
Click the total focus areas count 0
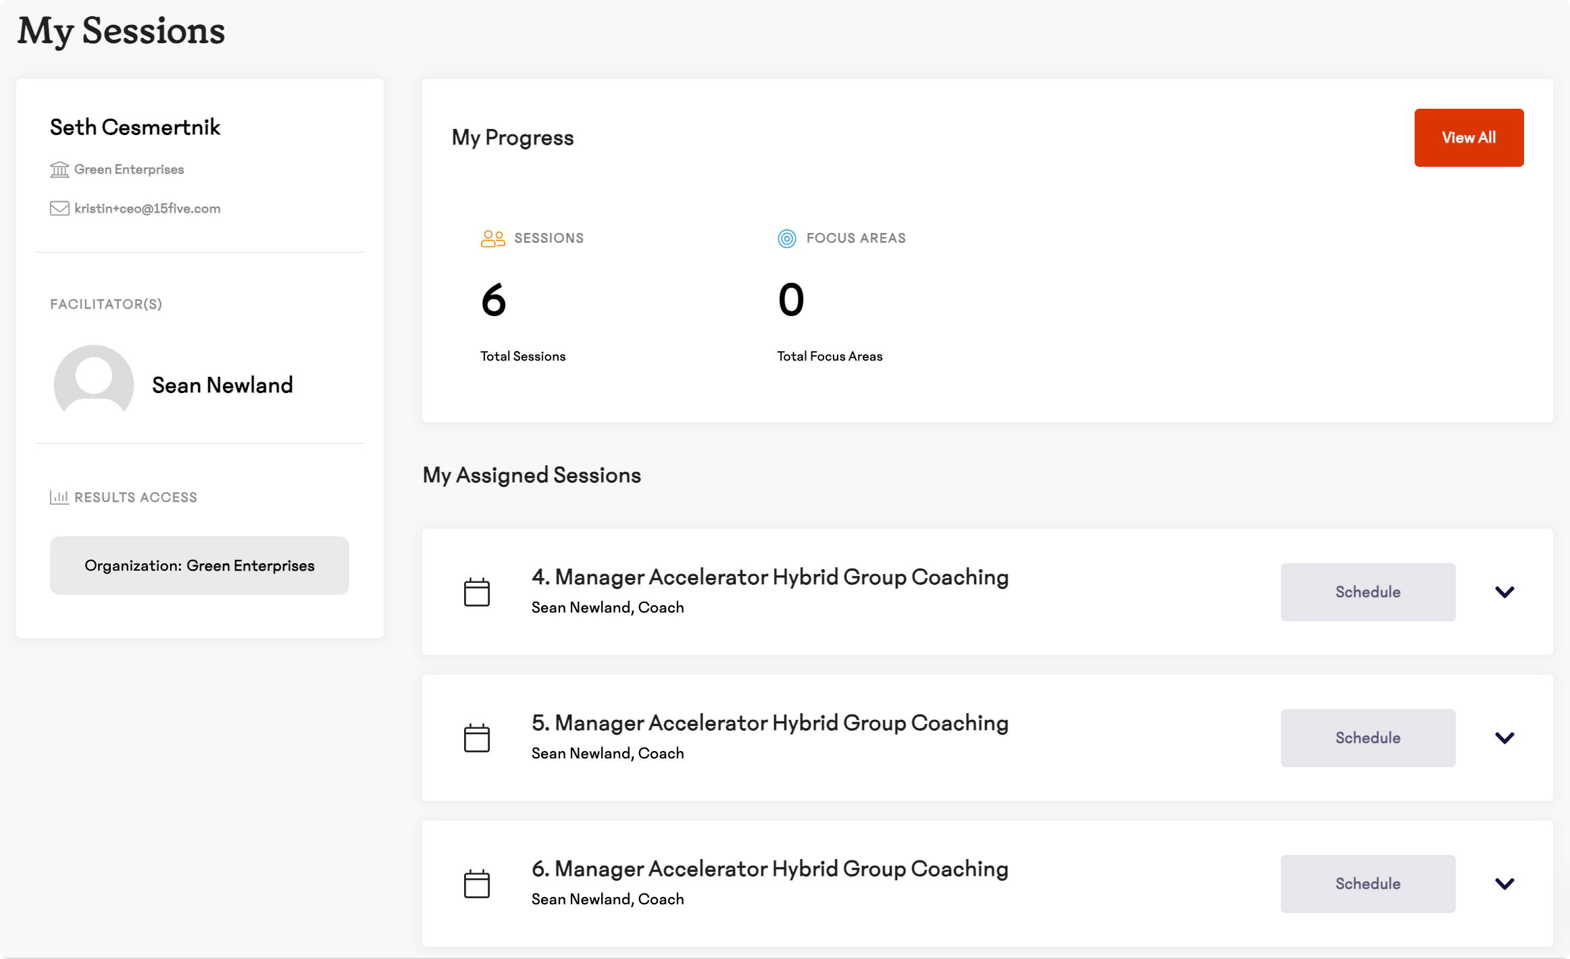[x=791, y=300]
